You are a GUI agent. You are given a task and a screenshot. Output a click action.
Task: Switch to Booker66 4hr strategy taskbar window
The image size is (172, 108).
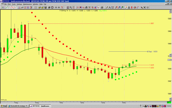[x=18, y=106]
